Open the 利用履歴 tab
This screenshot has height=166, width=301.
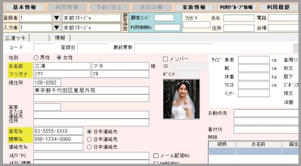(278, 7)
